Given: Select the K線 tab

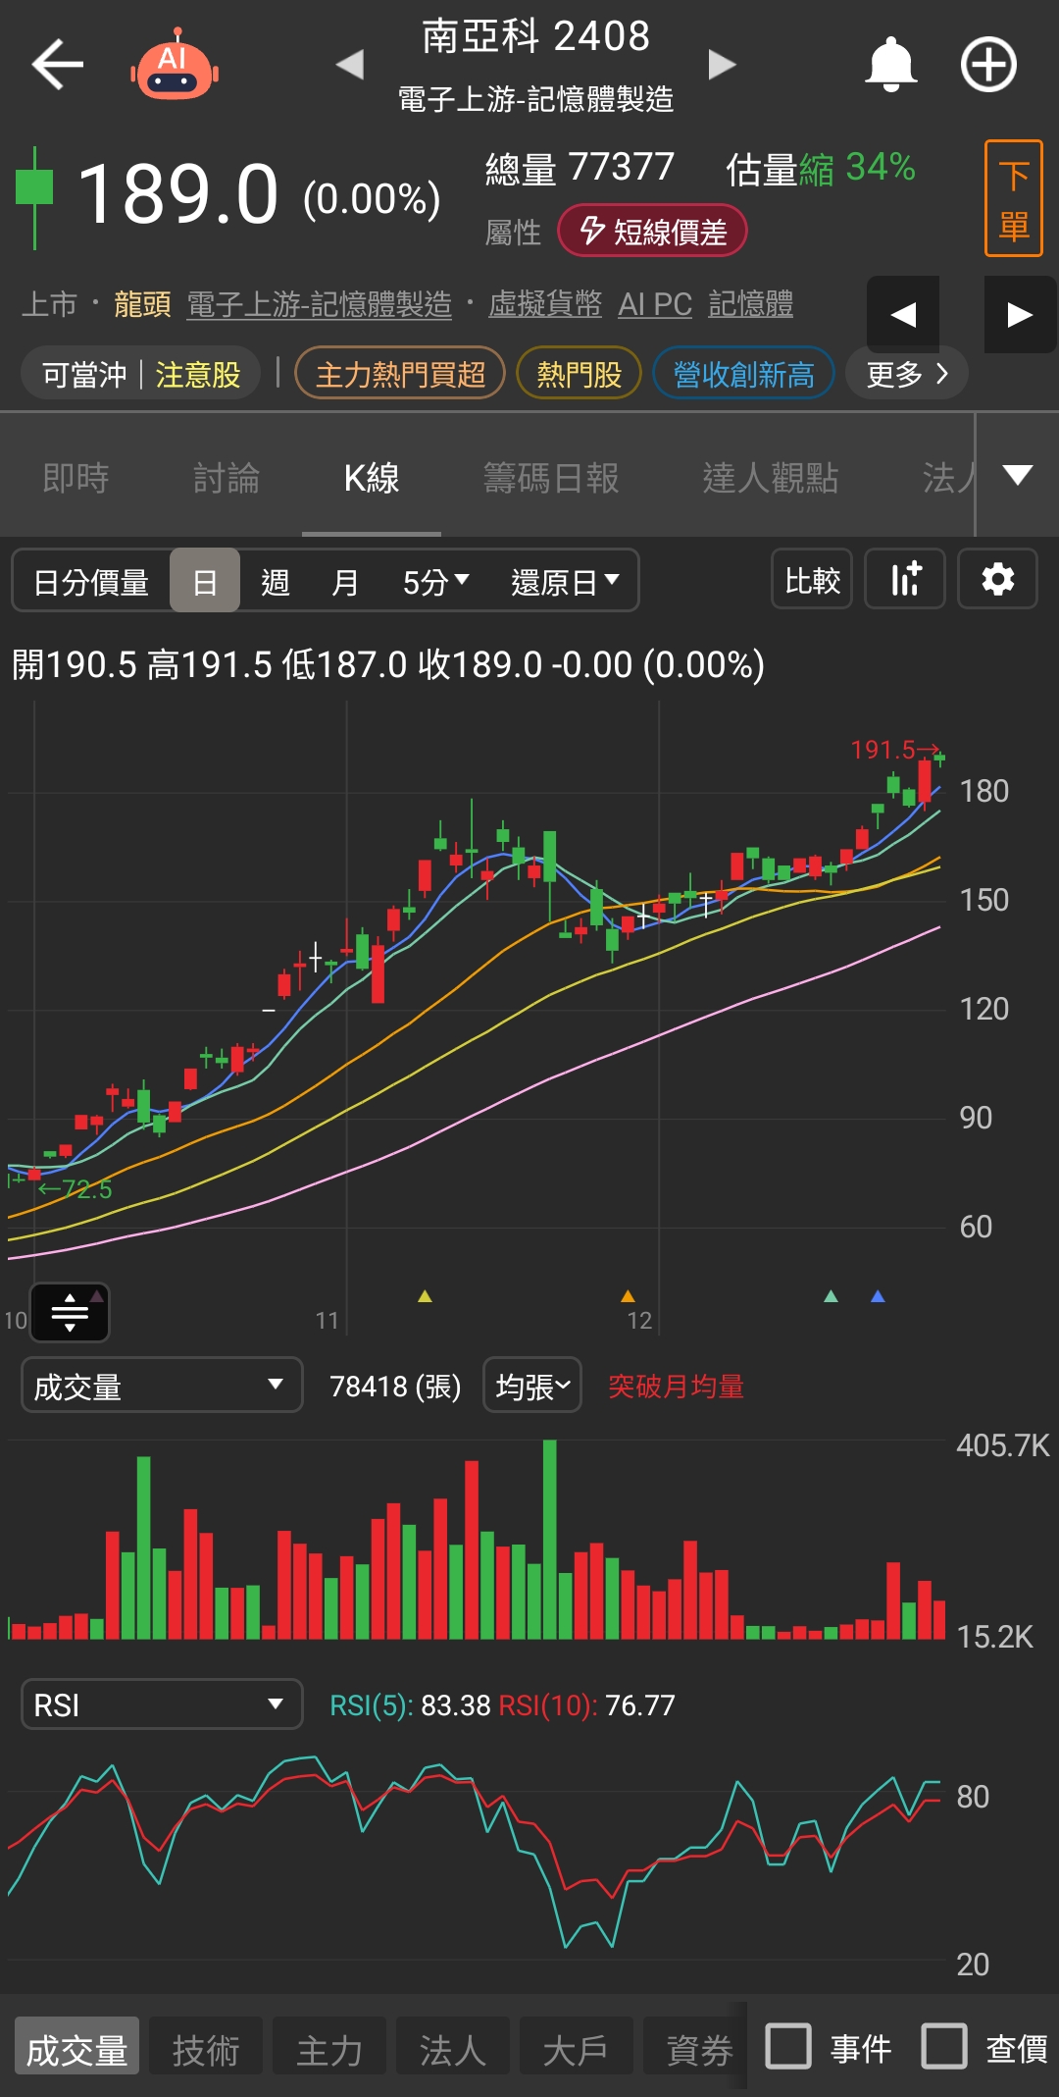Looking at the screenshot, I should (372, 478).
